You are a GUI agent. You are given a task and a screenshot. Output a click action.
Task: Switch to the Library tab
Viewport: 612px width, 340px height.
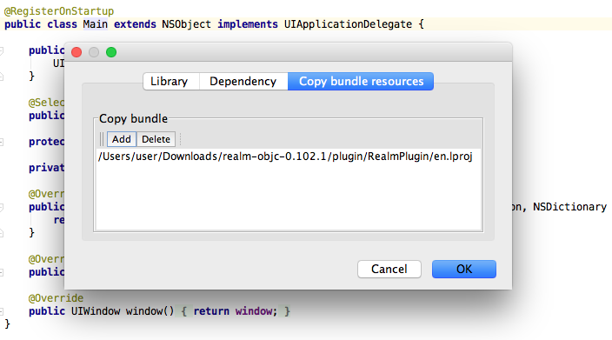[x=171, y=81]
